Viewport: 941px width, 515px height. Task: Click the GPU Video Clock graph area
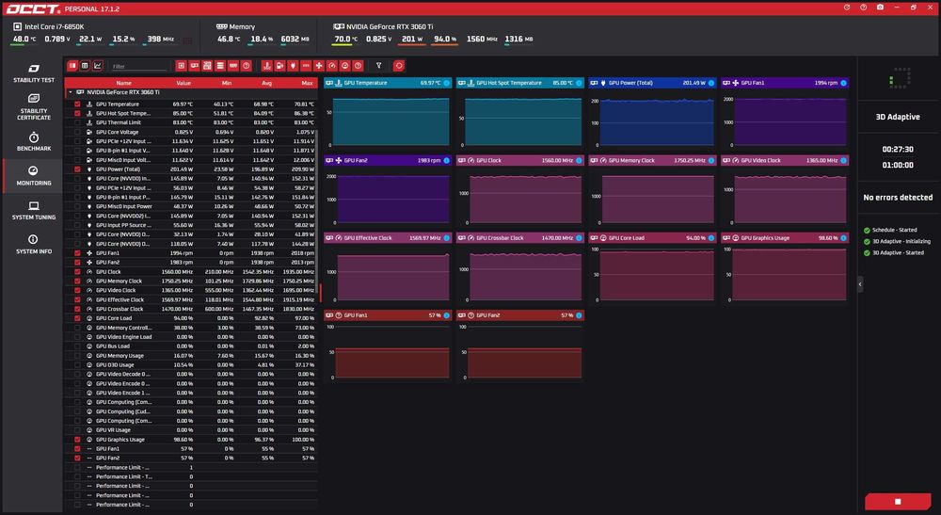point(789,200)
